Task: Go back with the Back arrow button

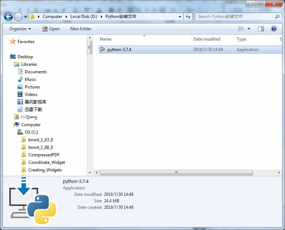Action: click(8, 17)
